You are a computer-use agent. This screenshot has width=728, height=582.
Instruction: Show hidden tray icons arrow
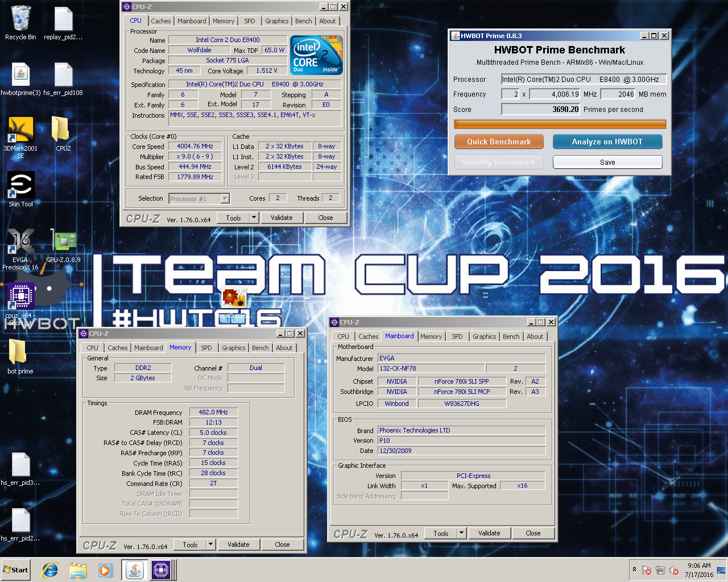tap(634, 569)
